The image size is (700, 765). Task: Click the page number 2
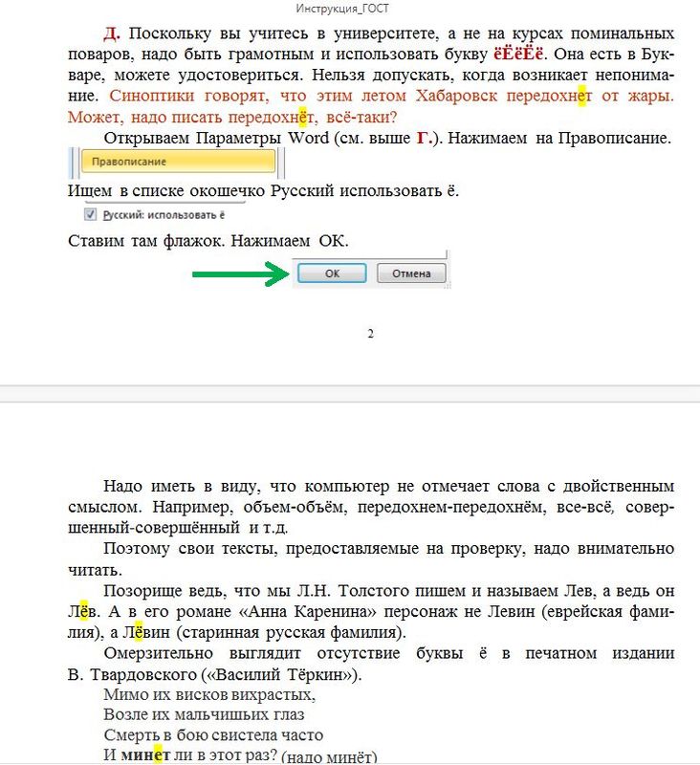click(x=370, y=334)
